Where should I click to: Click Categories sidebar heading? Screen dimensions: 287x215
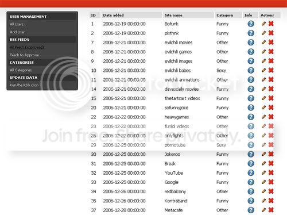click(x=22, y=63)
